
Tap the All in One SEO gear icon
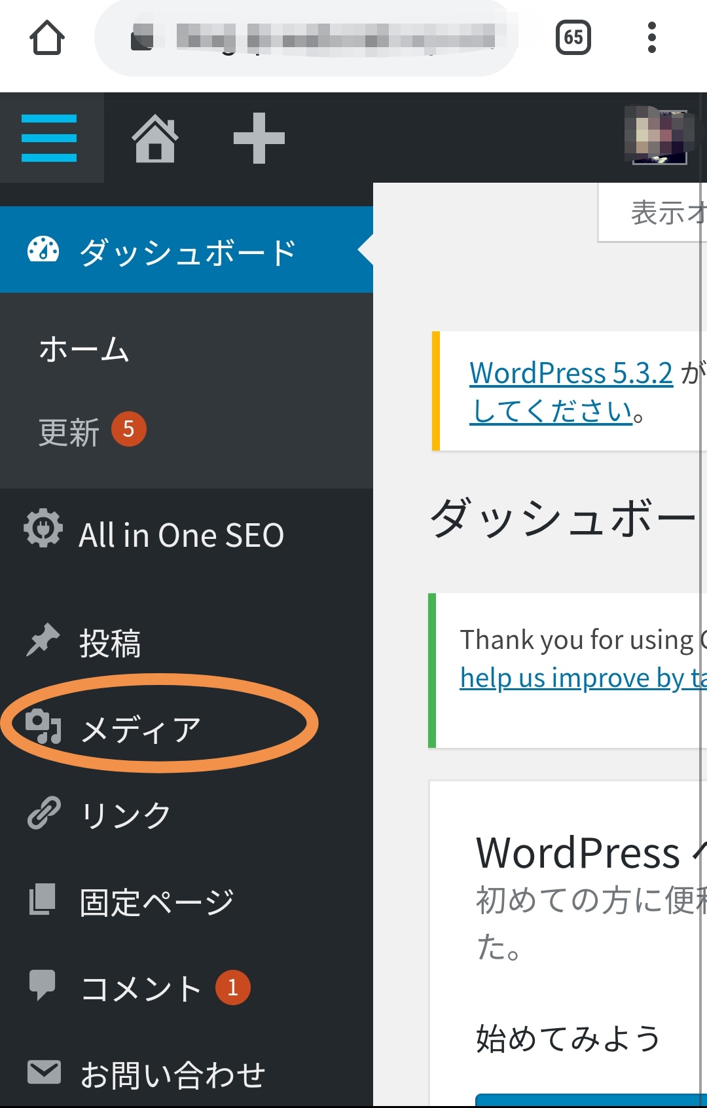point(43,528)
